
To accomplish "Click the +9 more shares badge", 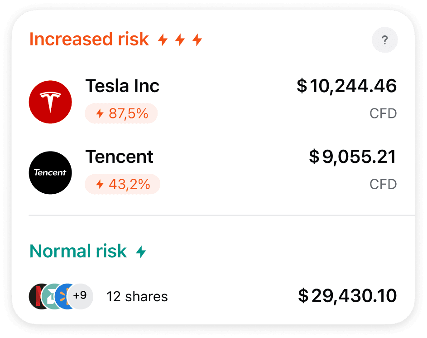I will [x=80, y=296].
